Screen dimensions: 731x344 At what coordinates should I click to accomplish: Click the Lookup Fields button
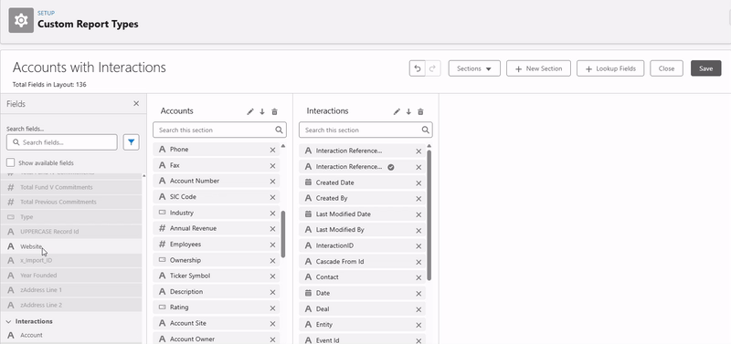610,68
